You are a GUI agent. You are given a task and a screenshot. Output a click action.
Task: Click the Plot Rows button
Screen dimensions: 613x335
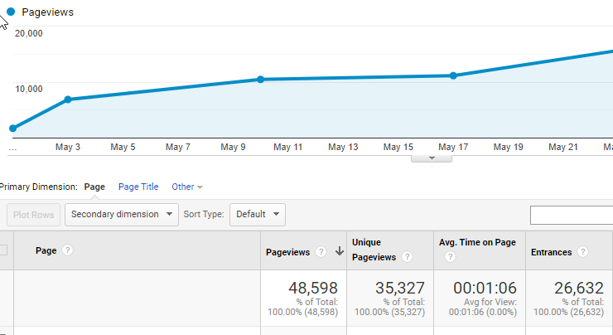point(34,215)
